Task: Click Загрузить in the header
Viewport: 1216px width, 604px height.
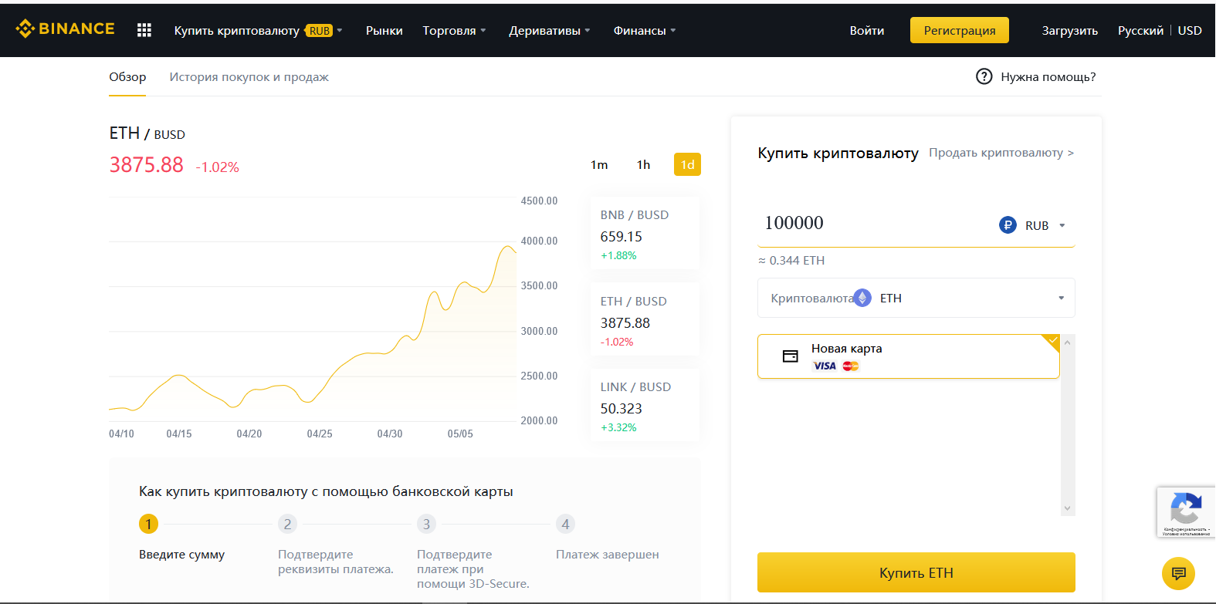Action: [x=1069, y=30]
